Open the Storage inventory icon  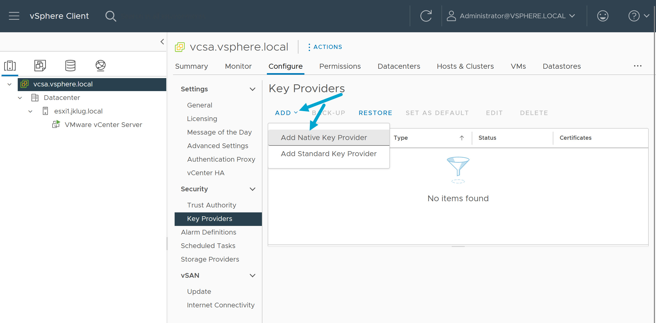[70, 66]
